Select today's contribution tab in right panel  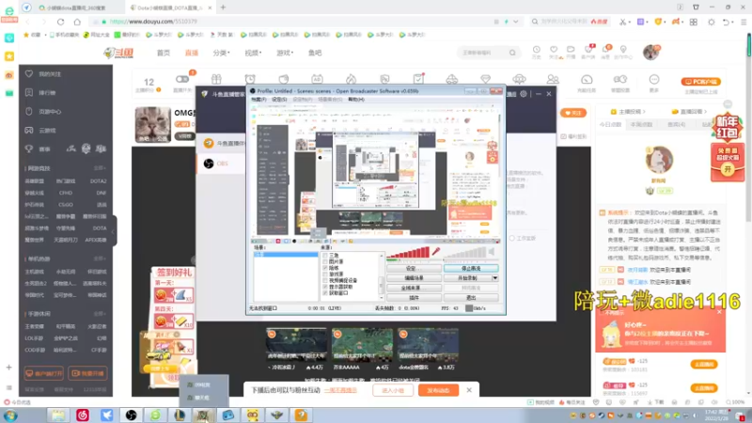(610, 125)
